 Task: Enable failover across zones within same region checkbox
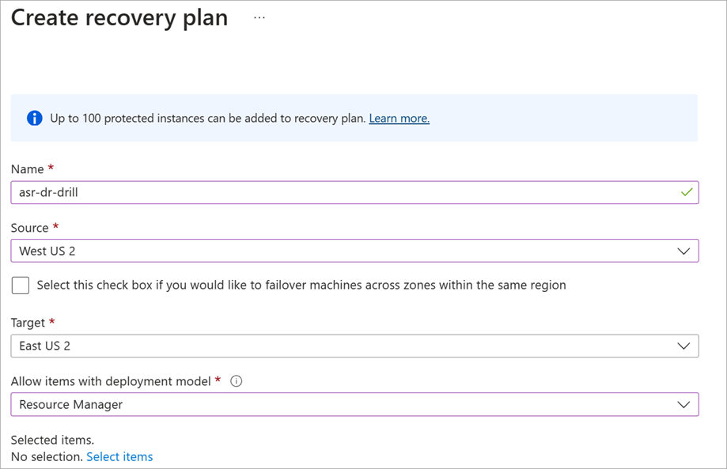click(x=21, y=286)
